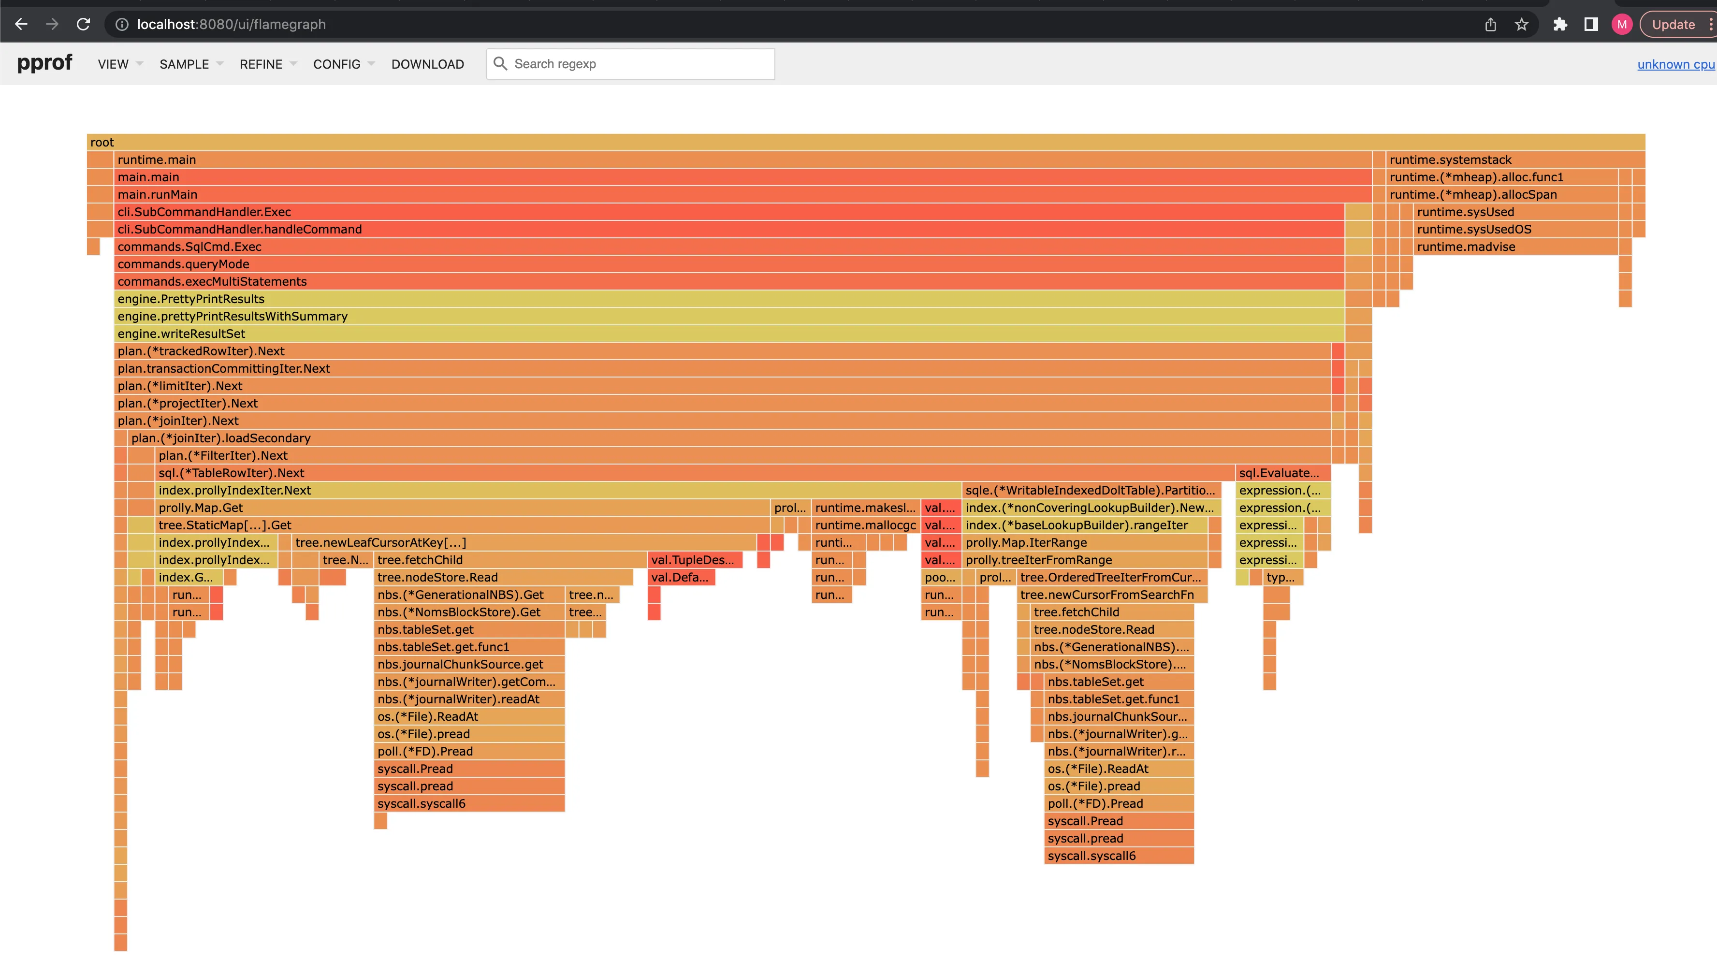
Task: Click the browser Update button
Action: 1673,25
